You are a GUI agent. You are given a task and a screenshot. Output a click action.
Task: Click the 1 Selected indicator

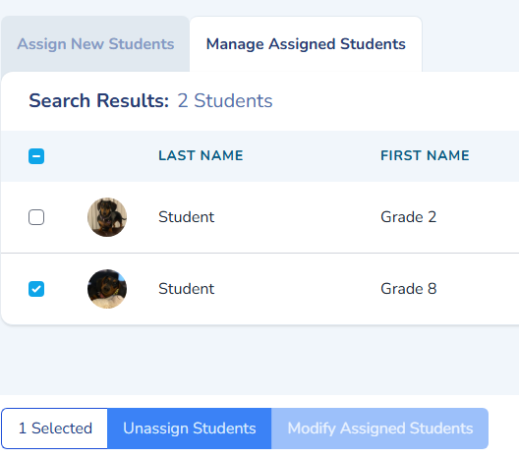click(55, 428)
